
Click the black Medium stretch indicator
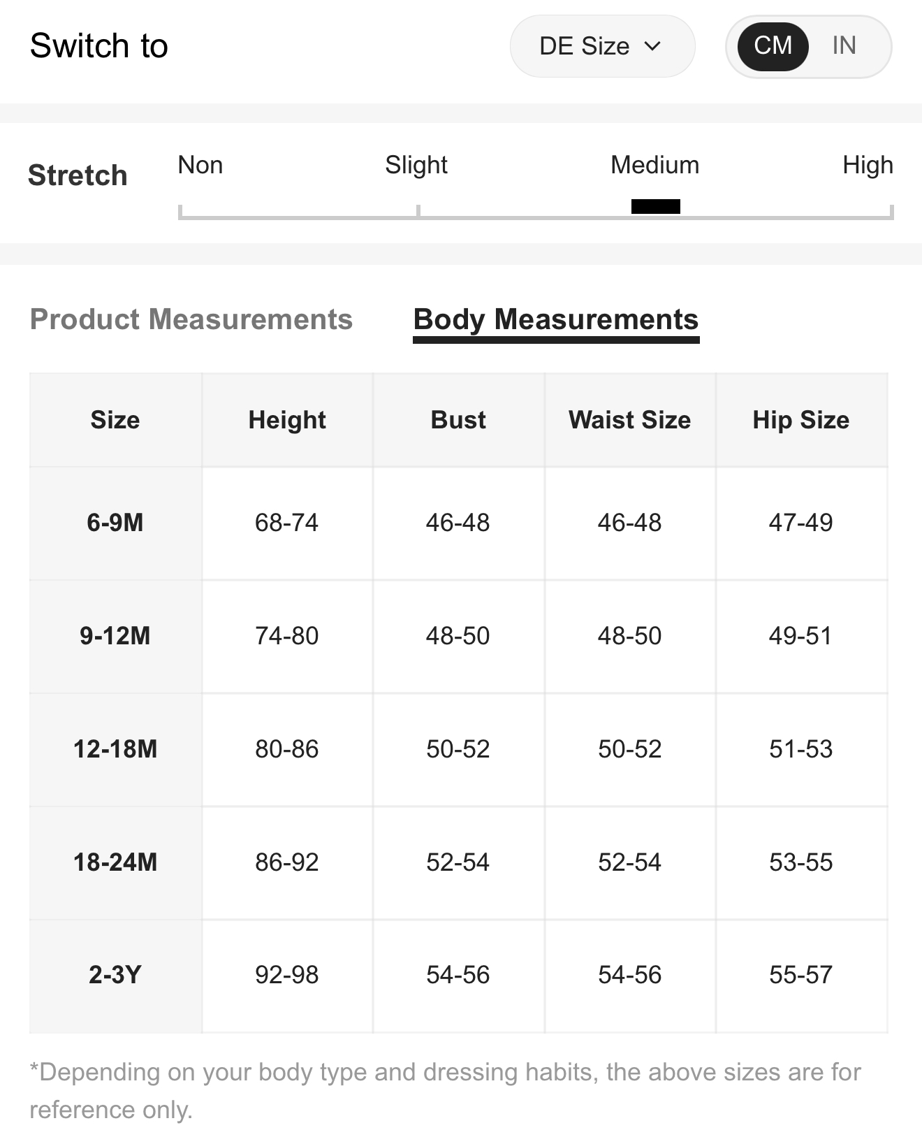pos(656,206)
